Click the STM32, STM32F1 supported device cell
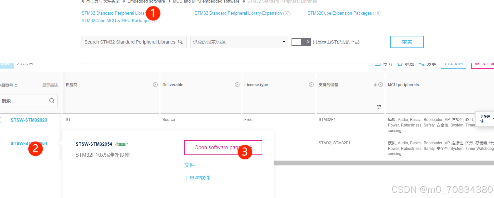 pos(334,143)
